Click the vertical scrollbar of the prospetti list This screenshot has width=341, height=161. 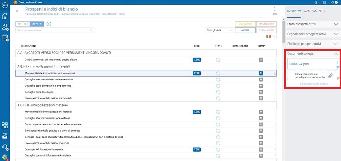284,32
